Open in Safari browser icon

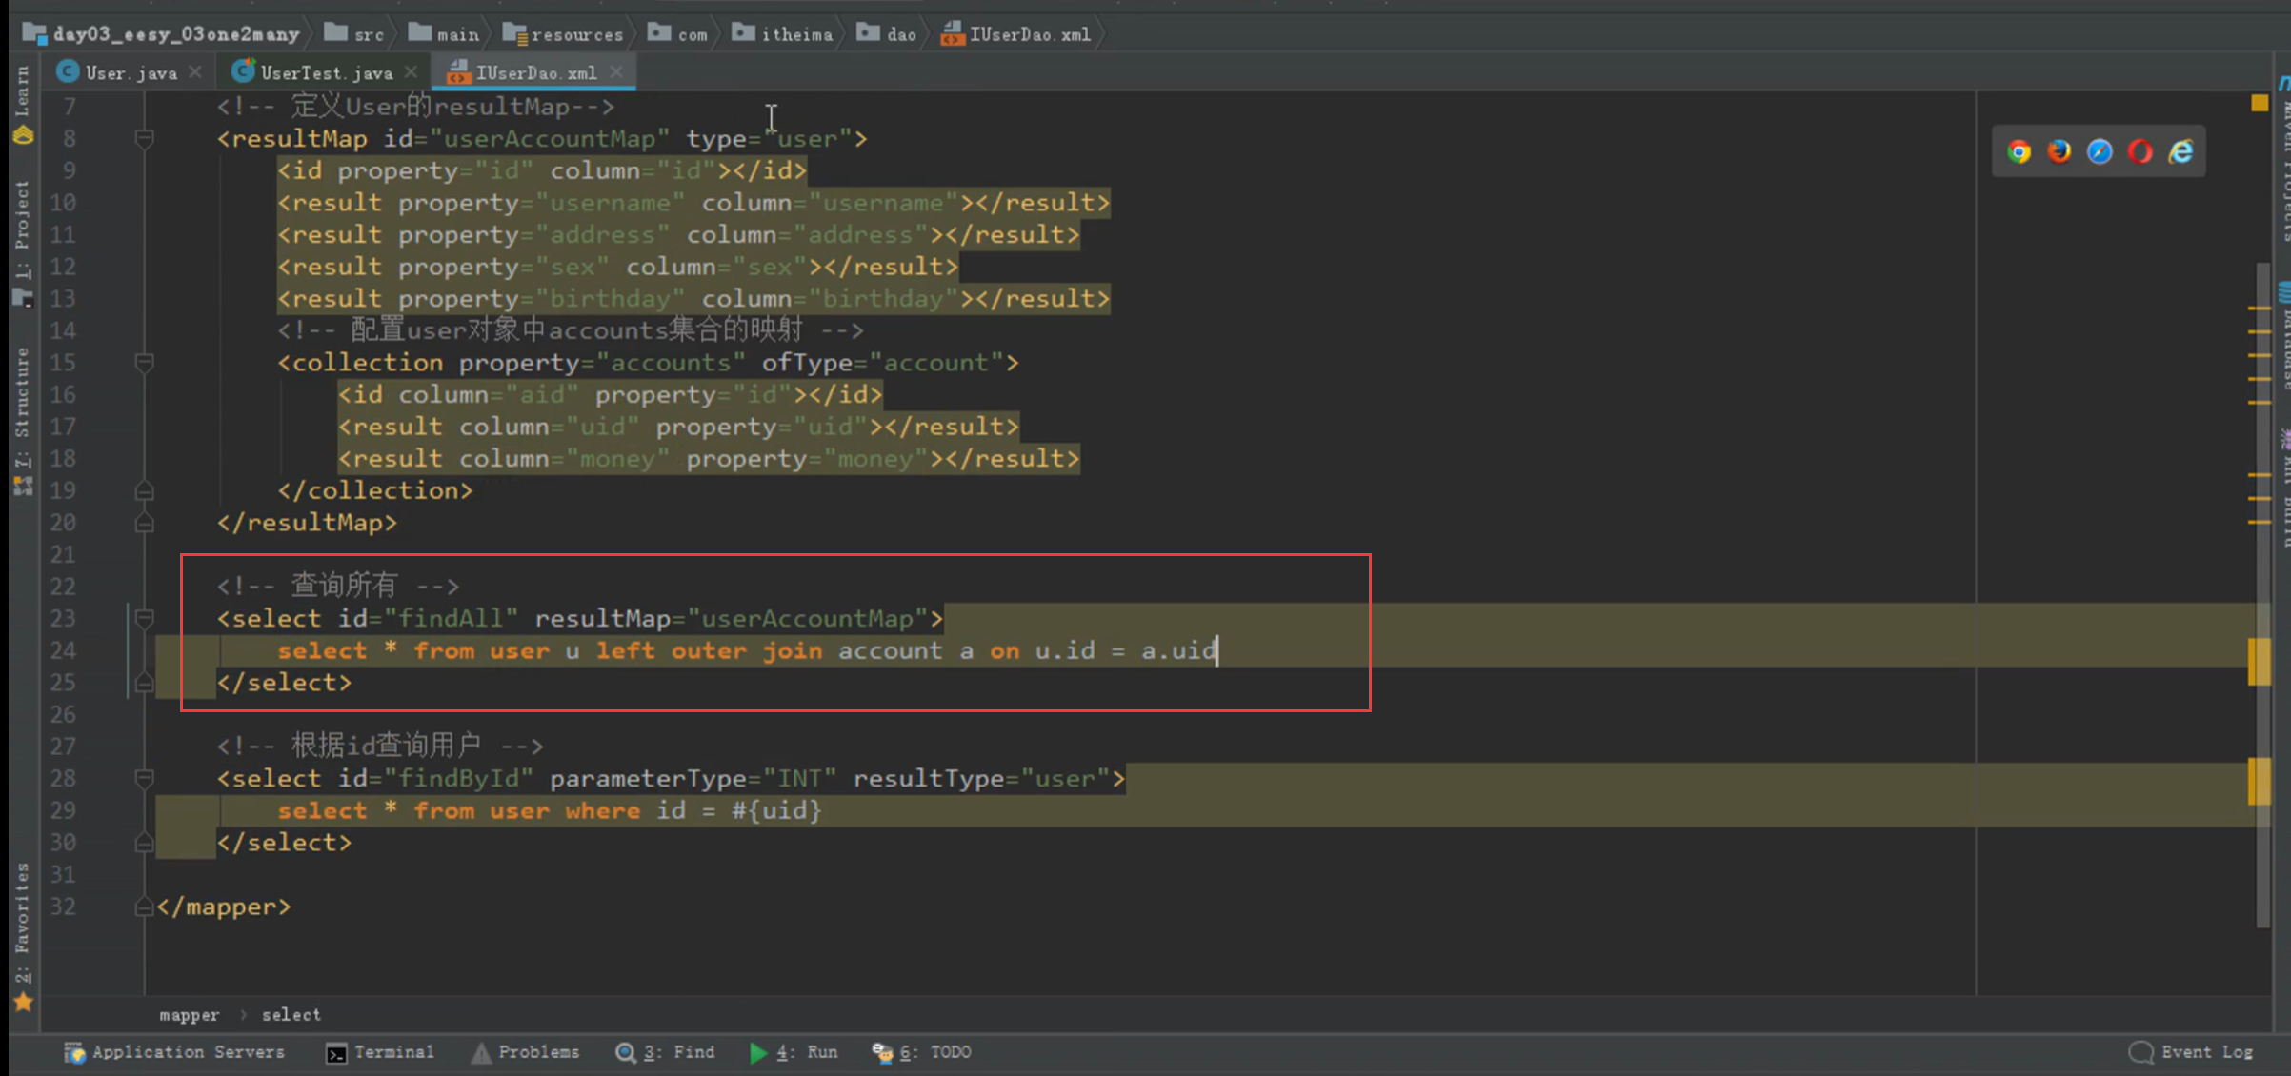tap(2100, 151)
